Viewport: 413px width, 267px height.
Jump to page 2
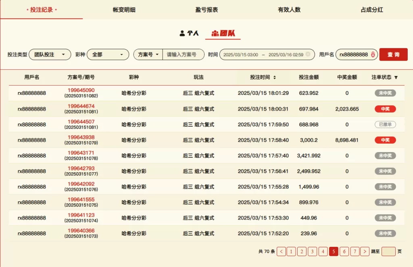click(x=302, y=251)
